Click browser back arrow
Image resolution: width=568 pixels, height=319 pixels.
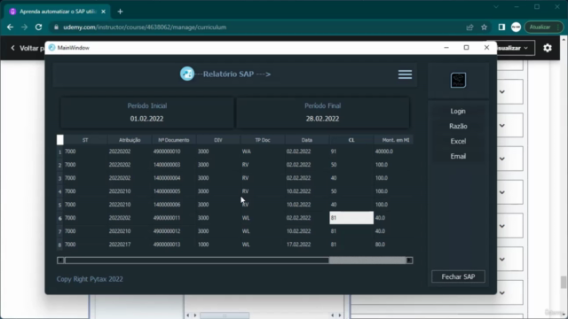pos(10,27)
